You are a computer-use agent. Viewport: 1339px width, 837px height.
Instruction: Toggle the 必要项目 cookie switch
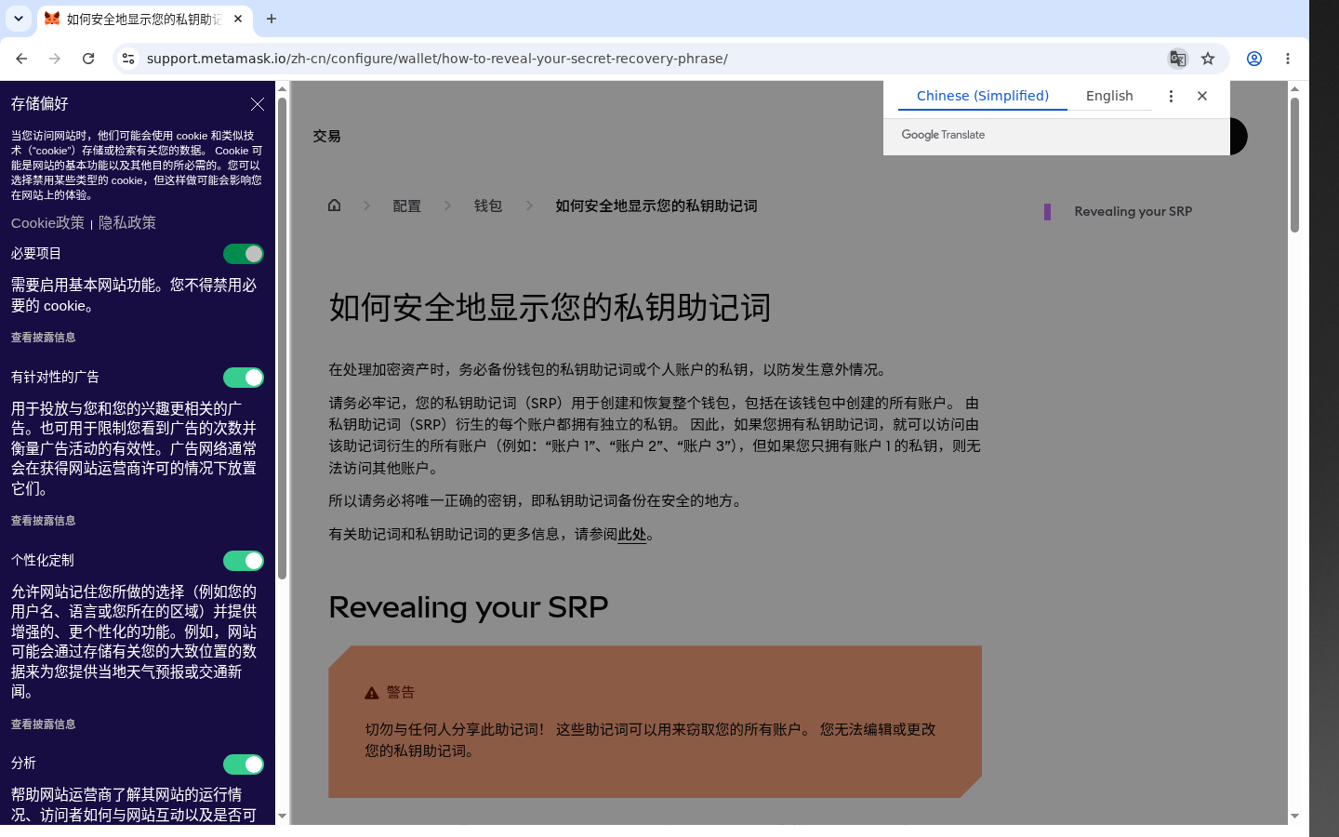click(244, 254)
